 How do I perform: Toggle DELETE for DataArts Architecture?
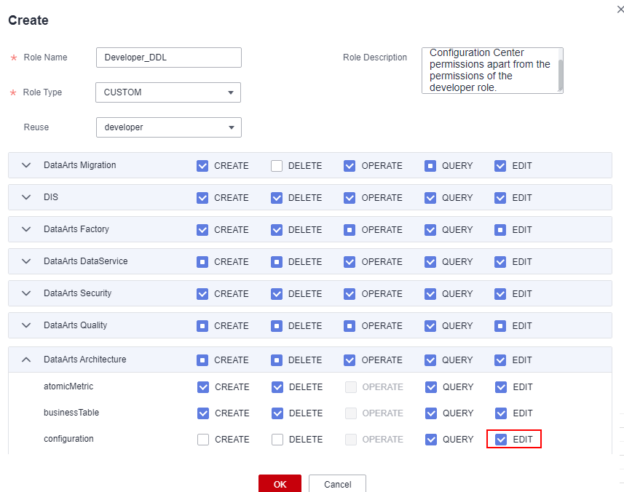(x=277, y=360)
